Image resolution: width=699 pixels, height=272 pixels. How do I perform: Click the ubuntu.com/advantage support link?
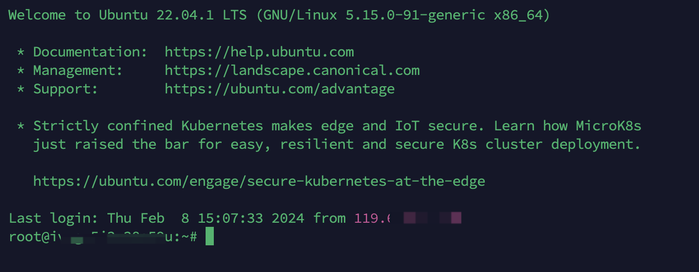pos(280,89)
